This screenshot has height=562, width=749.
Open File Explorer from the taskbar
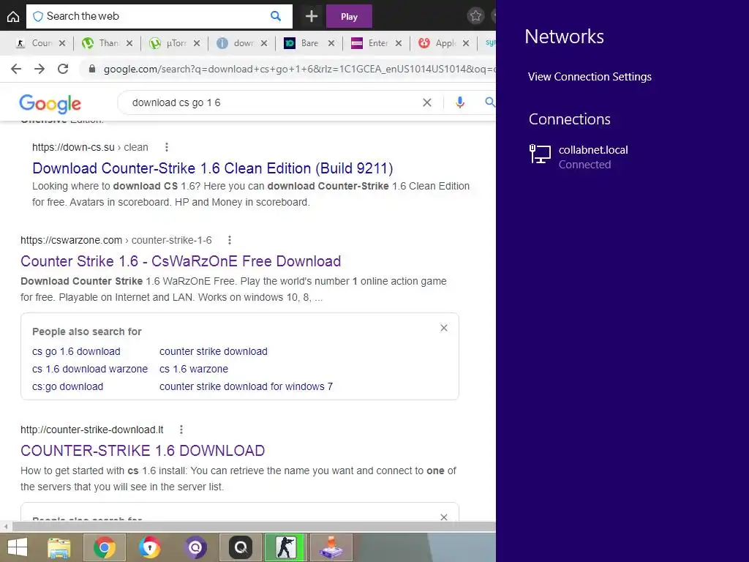coord(59,547)
